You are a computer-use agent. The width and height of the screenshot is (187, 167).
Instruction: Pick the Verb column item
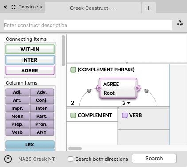pyautogui.click(x=17, y=132)
